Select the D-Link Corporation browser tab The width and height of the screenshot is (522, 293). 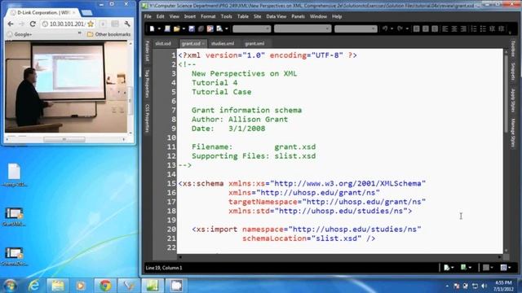click(43, 12)
